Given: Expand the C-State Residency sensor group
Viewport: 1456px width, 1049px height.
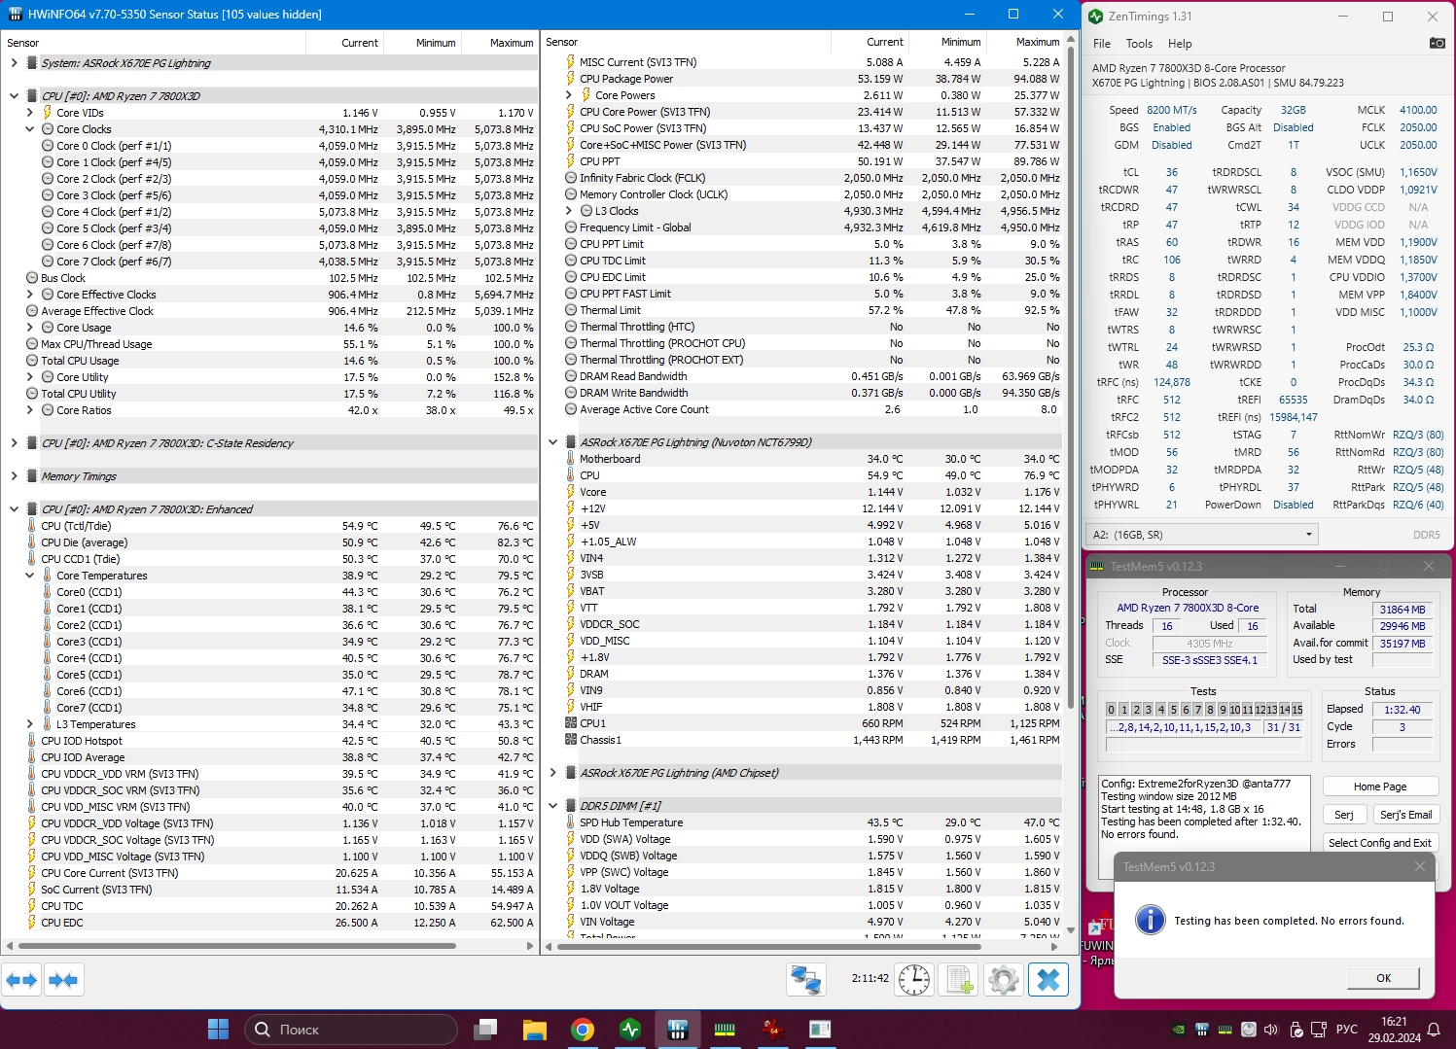Looking at the screenshot, I should (x=14, y=443).
